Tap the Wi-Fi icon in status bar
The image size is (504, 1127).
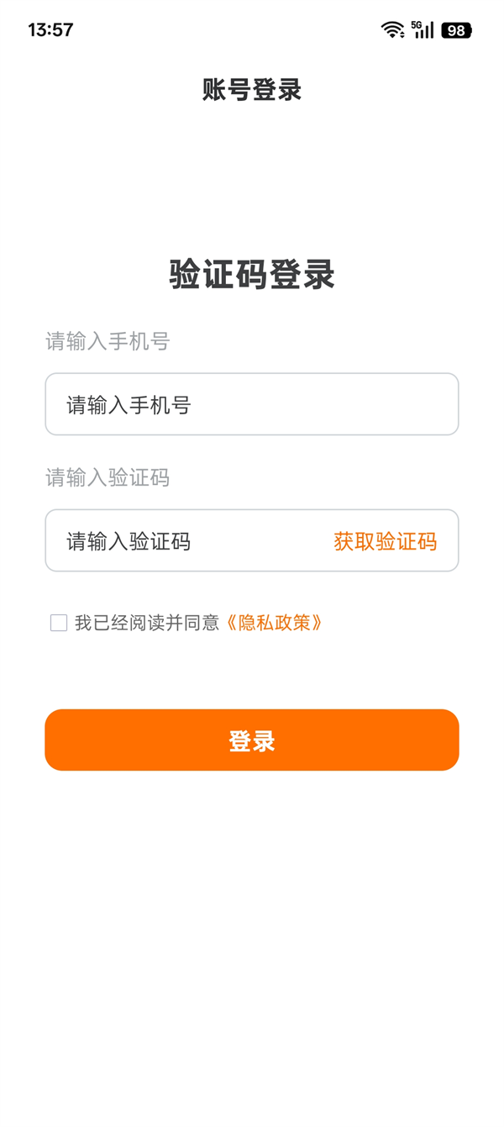click(392, 30)
